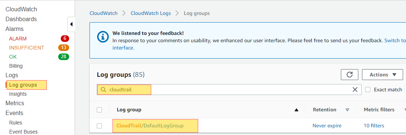Image resolution: width=406 pixels, height=135 pixels.
Task: Click the Never expire retention link
Action: tap(327, 126)
